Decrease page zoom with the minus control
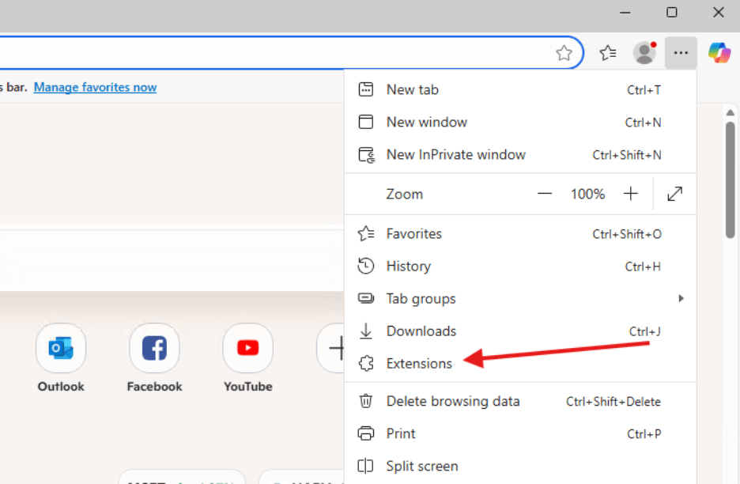The image size is (740, 484). 544,194
